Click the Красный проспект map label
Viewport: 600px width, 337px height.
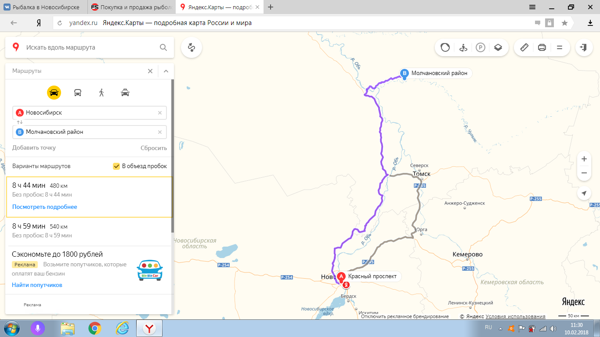coord(372,276)
